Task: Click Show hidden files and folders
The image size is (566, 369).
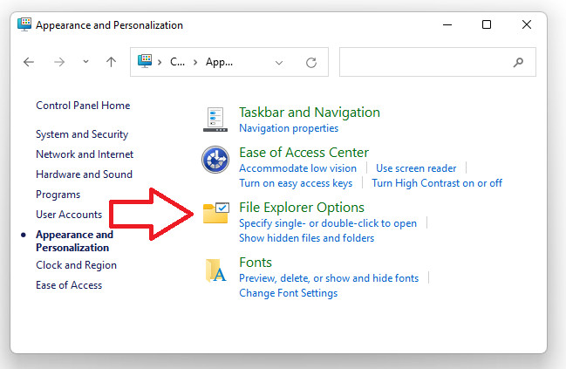Action: pos(306,238)
